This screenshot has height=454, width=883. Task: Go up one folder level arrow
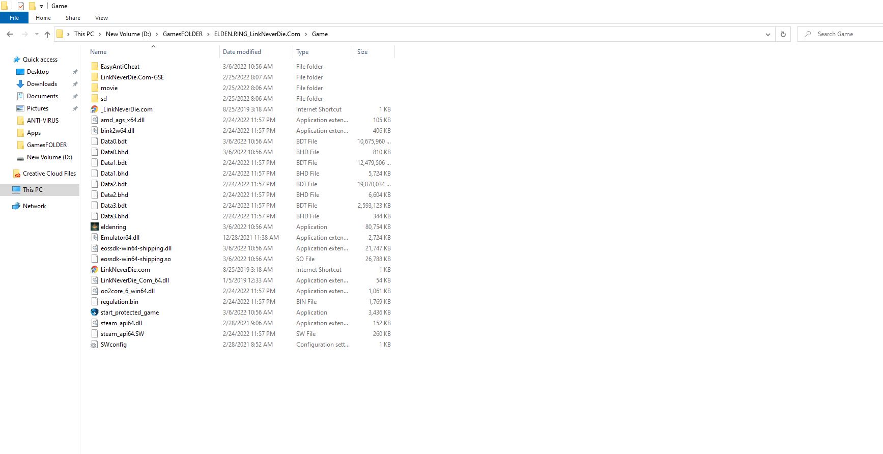pyautogui.click(x=47, y=34)
